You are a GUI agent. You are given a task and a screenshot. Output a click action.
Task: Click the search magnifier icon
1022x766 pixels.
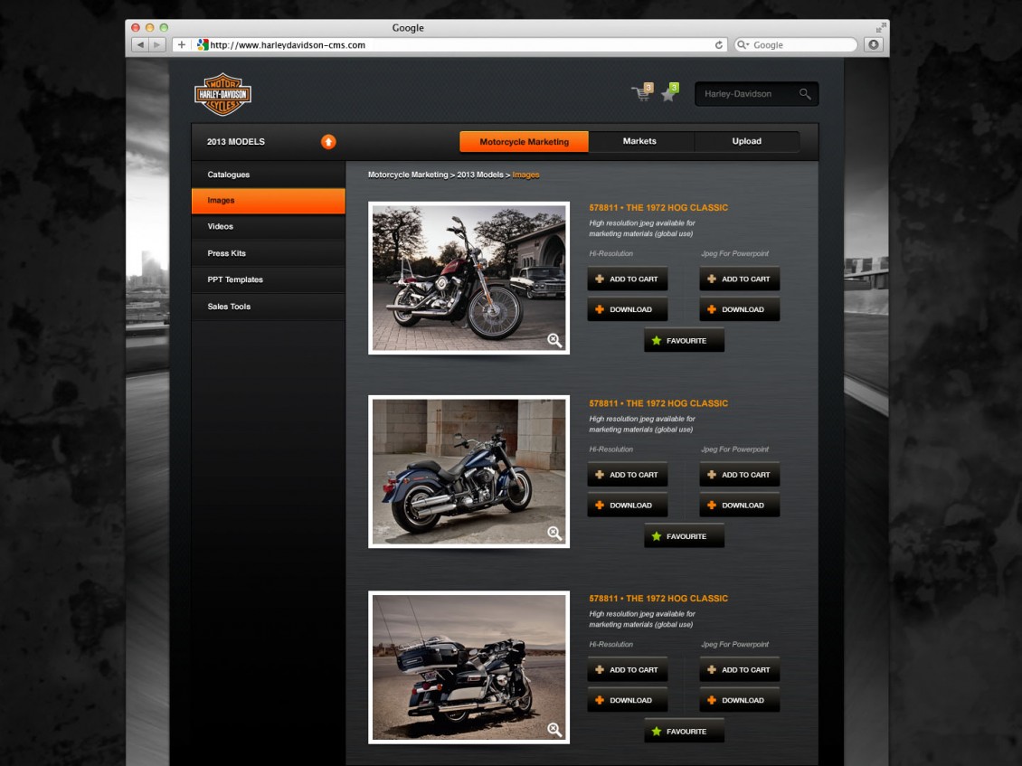pyautogui.click(x=805, y=94)
